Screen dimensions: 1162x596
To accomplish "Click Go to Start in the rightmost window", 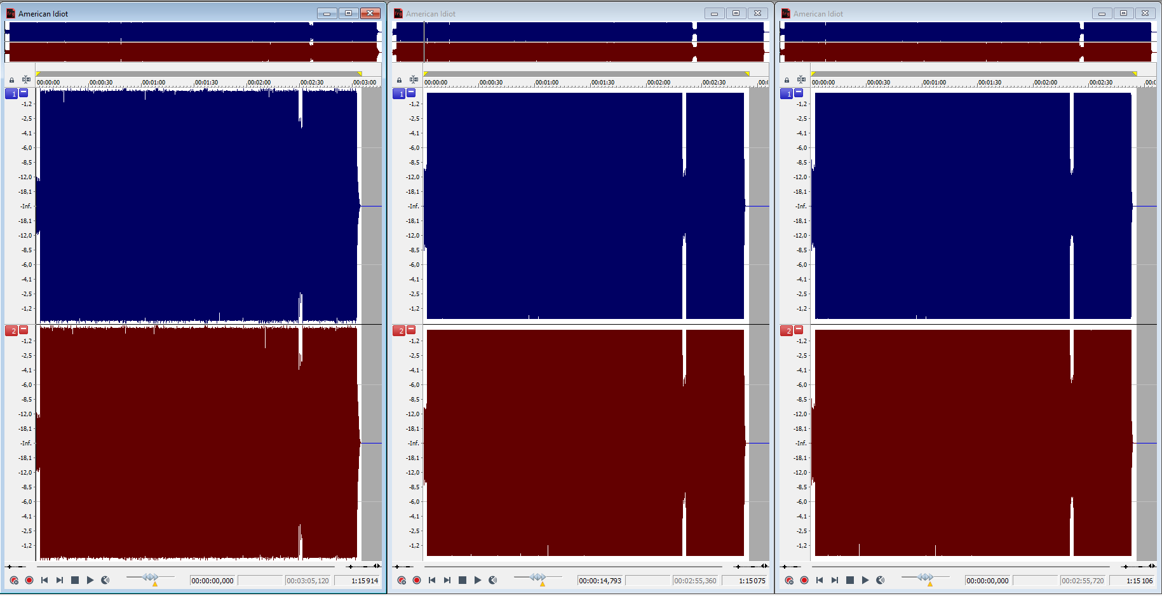I will tap(820, 580).
